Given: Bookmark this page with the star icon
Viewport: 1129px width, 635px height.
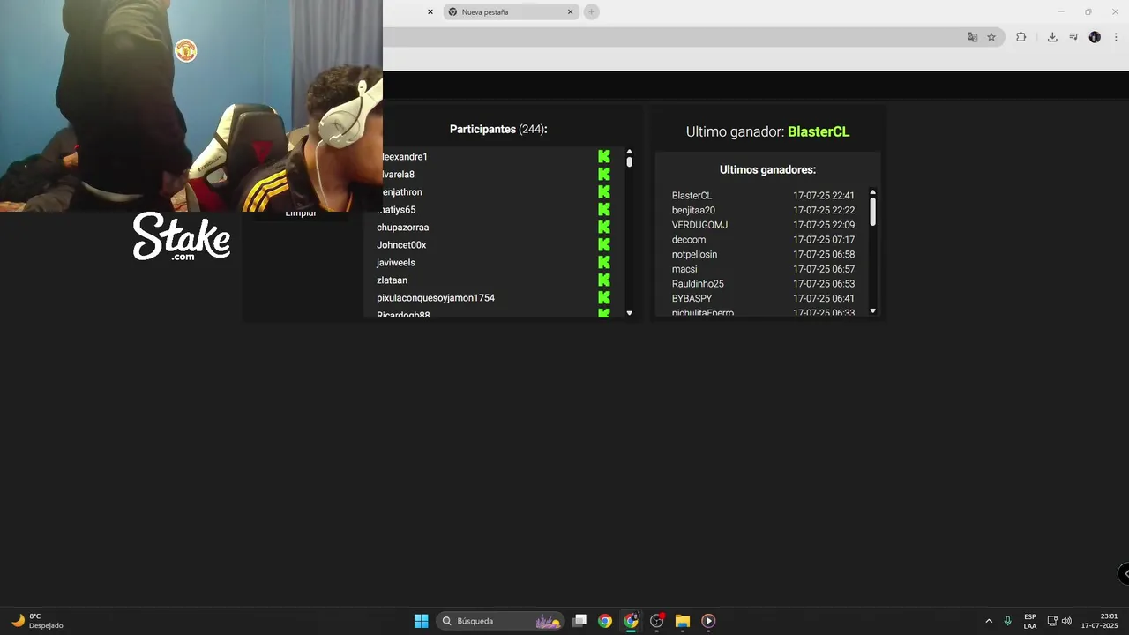Looking at the screenshot, I should point(991,37).
